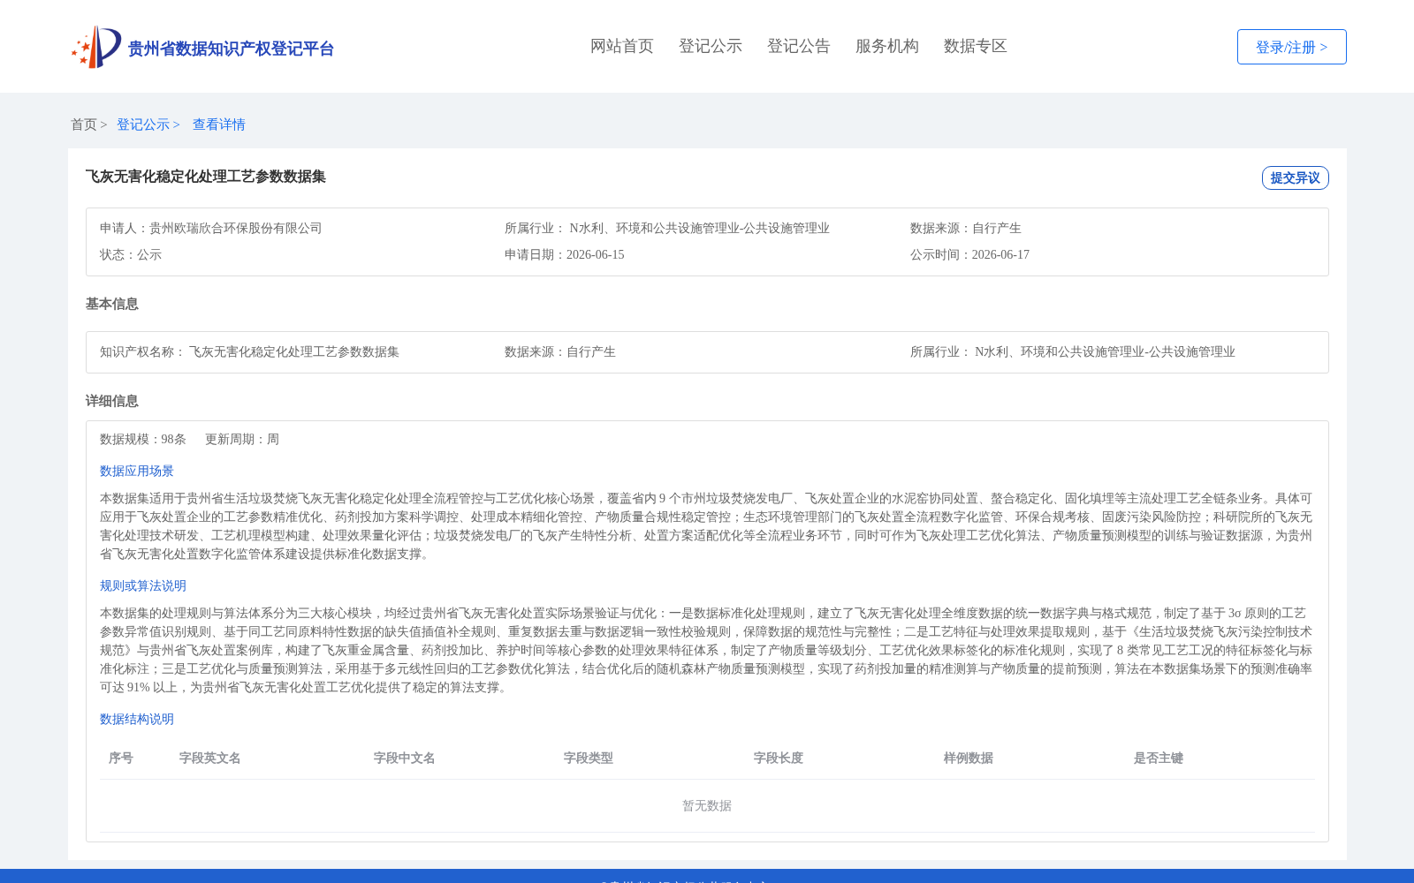Image resolution: width=1414 pixels, height=883 pixels.
Task: Click the 是否主键 column header
Action: point(1159,758)
